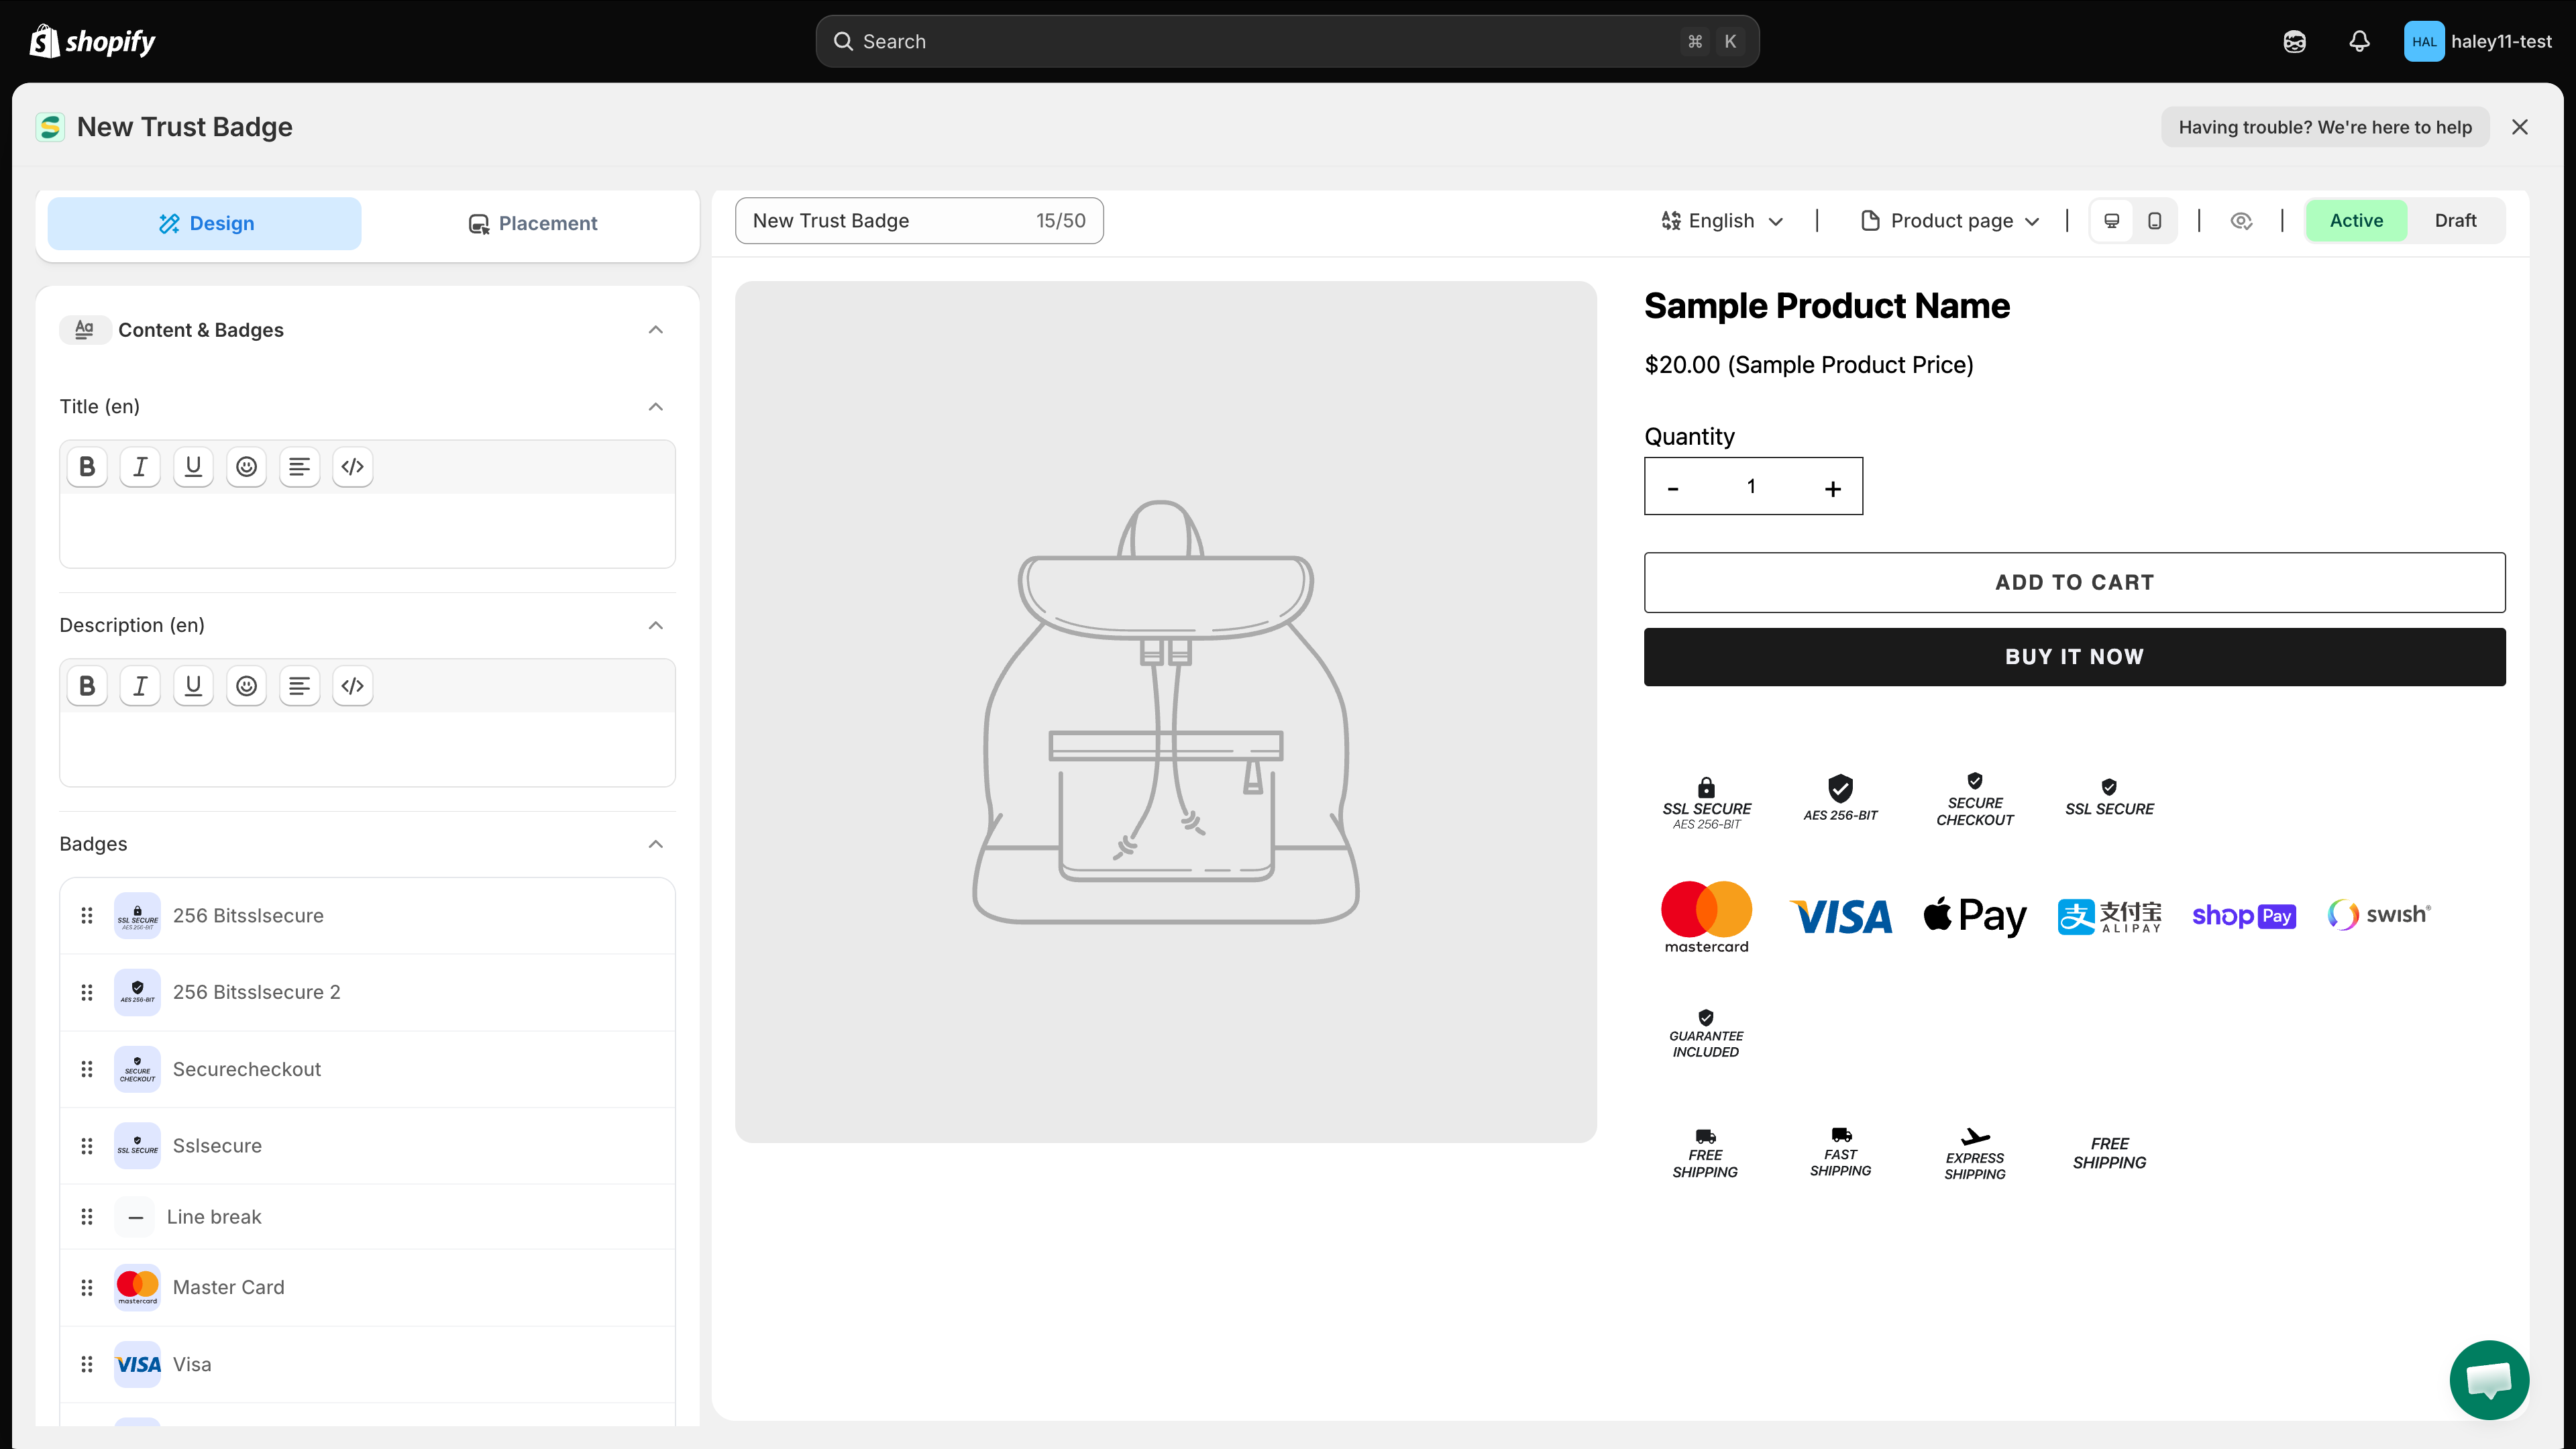Grab drag handle for Sslsecure badge
The height and width of the screenshot is (1449, 2576).
[x=87, y=1146]
